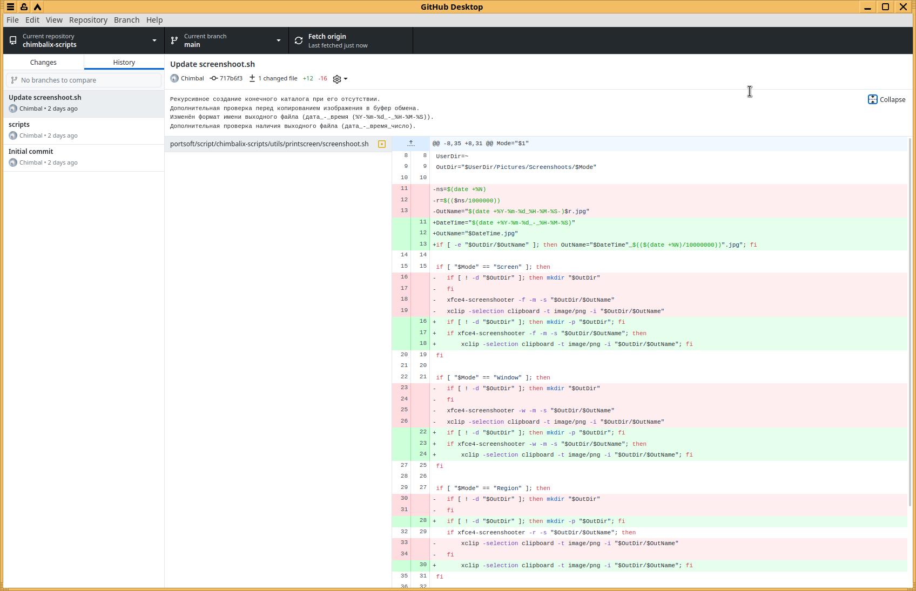Click the Fetch origin sync icon
The image size is (916, 591).
pyautogui.click(x=299, y=40)
